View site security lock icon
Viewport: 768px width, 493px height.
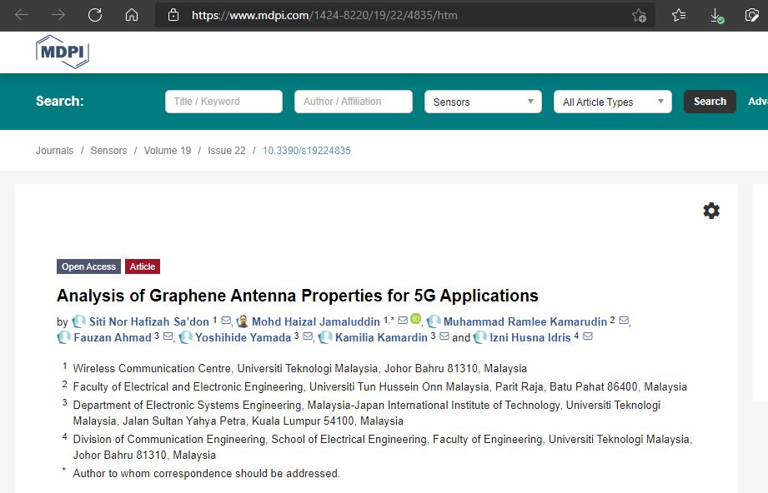tap(173, 15)
